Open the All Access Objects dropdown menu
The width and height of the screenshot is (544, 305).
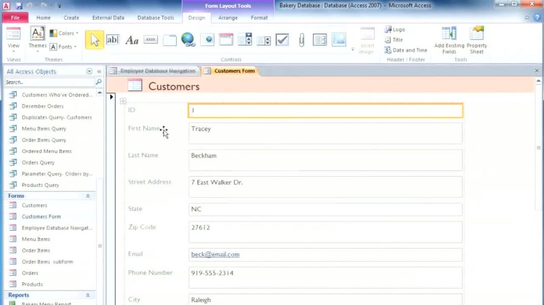[x=89, y=71]
